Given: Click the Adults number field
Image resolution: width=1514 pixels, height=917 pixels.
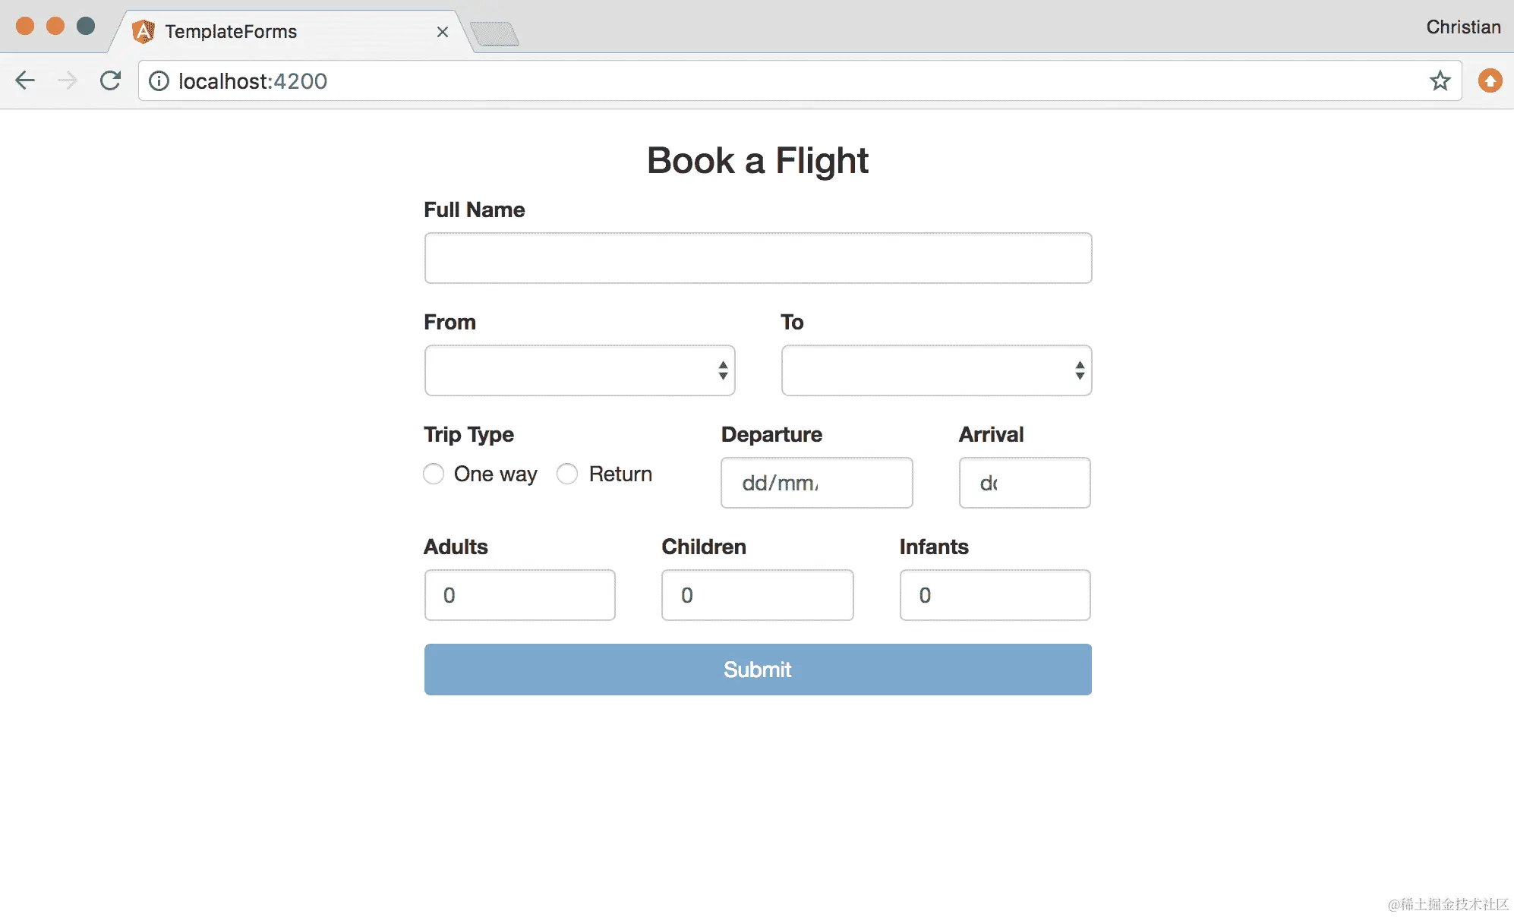Looking at the screenshot, I should pyautogui.click(x=519, y=595).
